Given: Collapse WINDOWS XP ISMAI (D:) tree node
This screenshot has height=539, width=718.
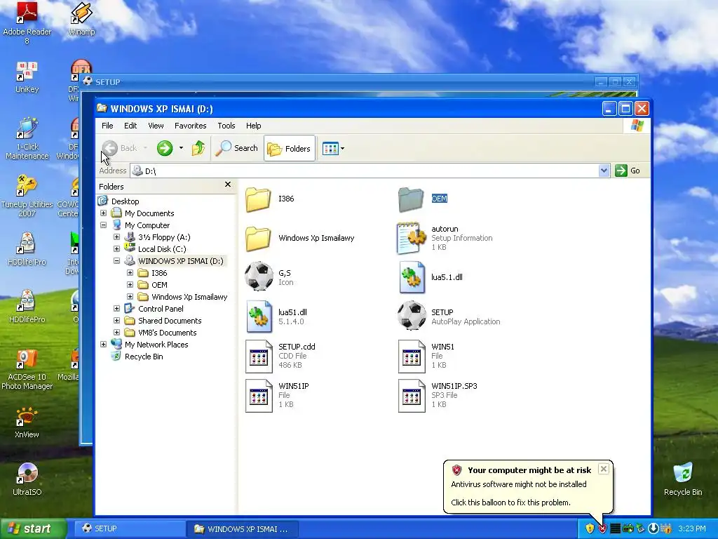Looking at the screenshot, I should click(117, 261).
